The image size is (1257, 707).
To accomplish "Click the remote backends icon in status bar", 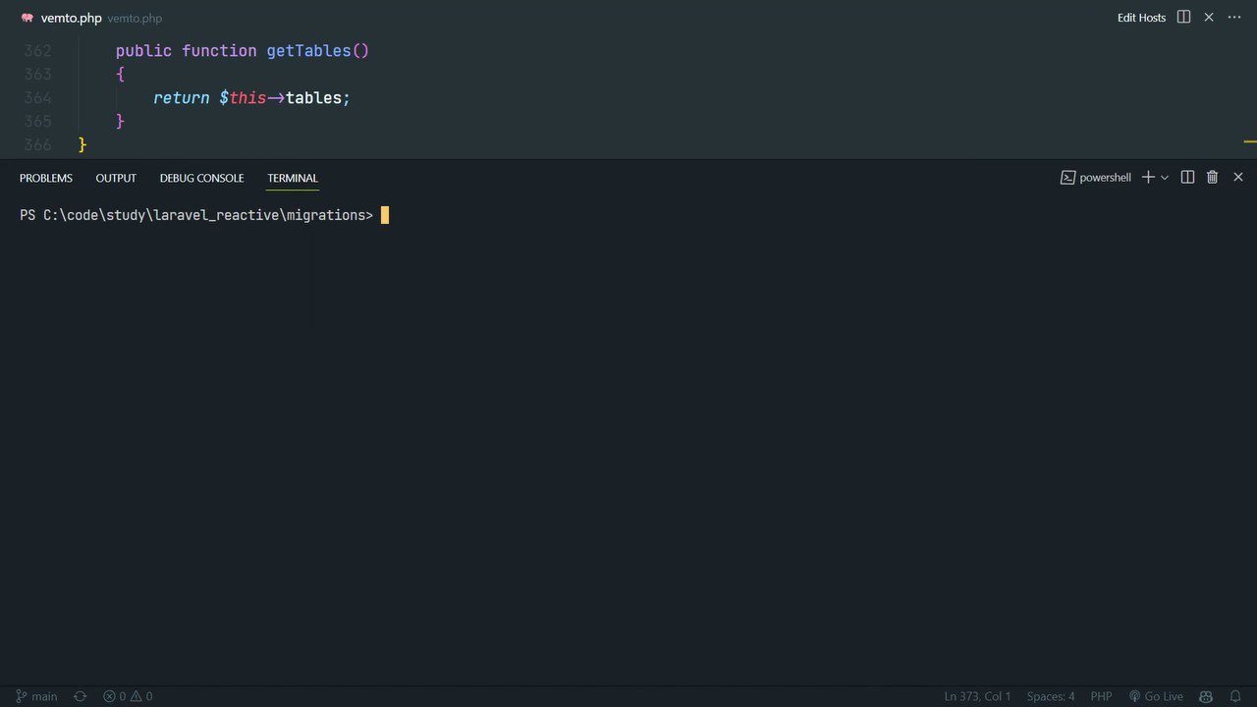I will (x=1205, y=696).
